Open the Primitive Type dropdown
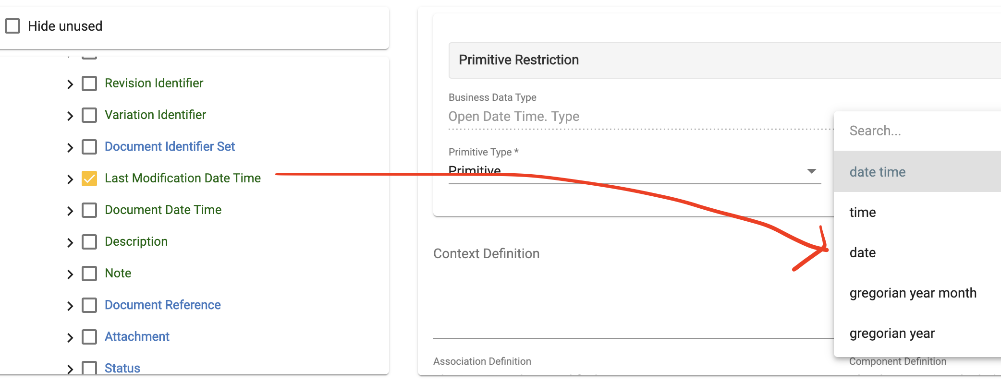The height and width of the screenshot is (382, 1001). pos(811,171)
